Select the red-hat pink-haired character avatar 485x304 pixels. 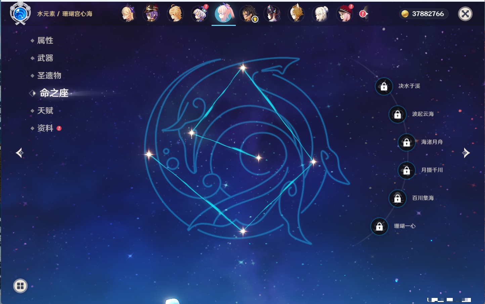coord(345,14)
